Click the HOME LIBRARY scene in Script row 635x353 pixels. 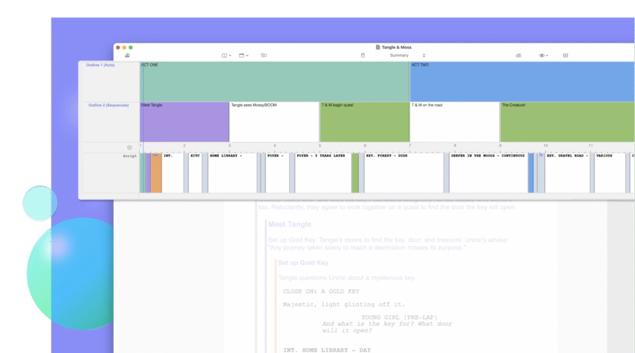coord(233,173)
